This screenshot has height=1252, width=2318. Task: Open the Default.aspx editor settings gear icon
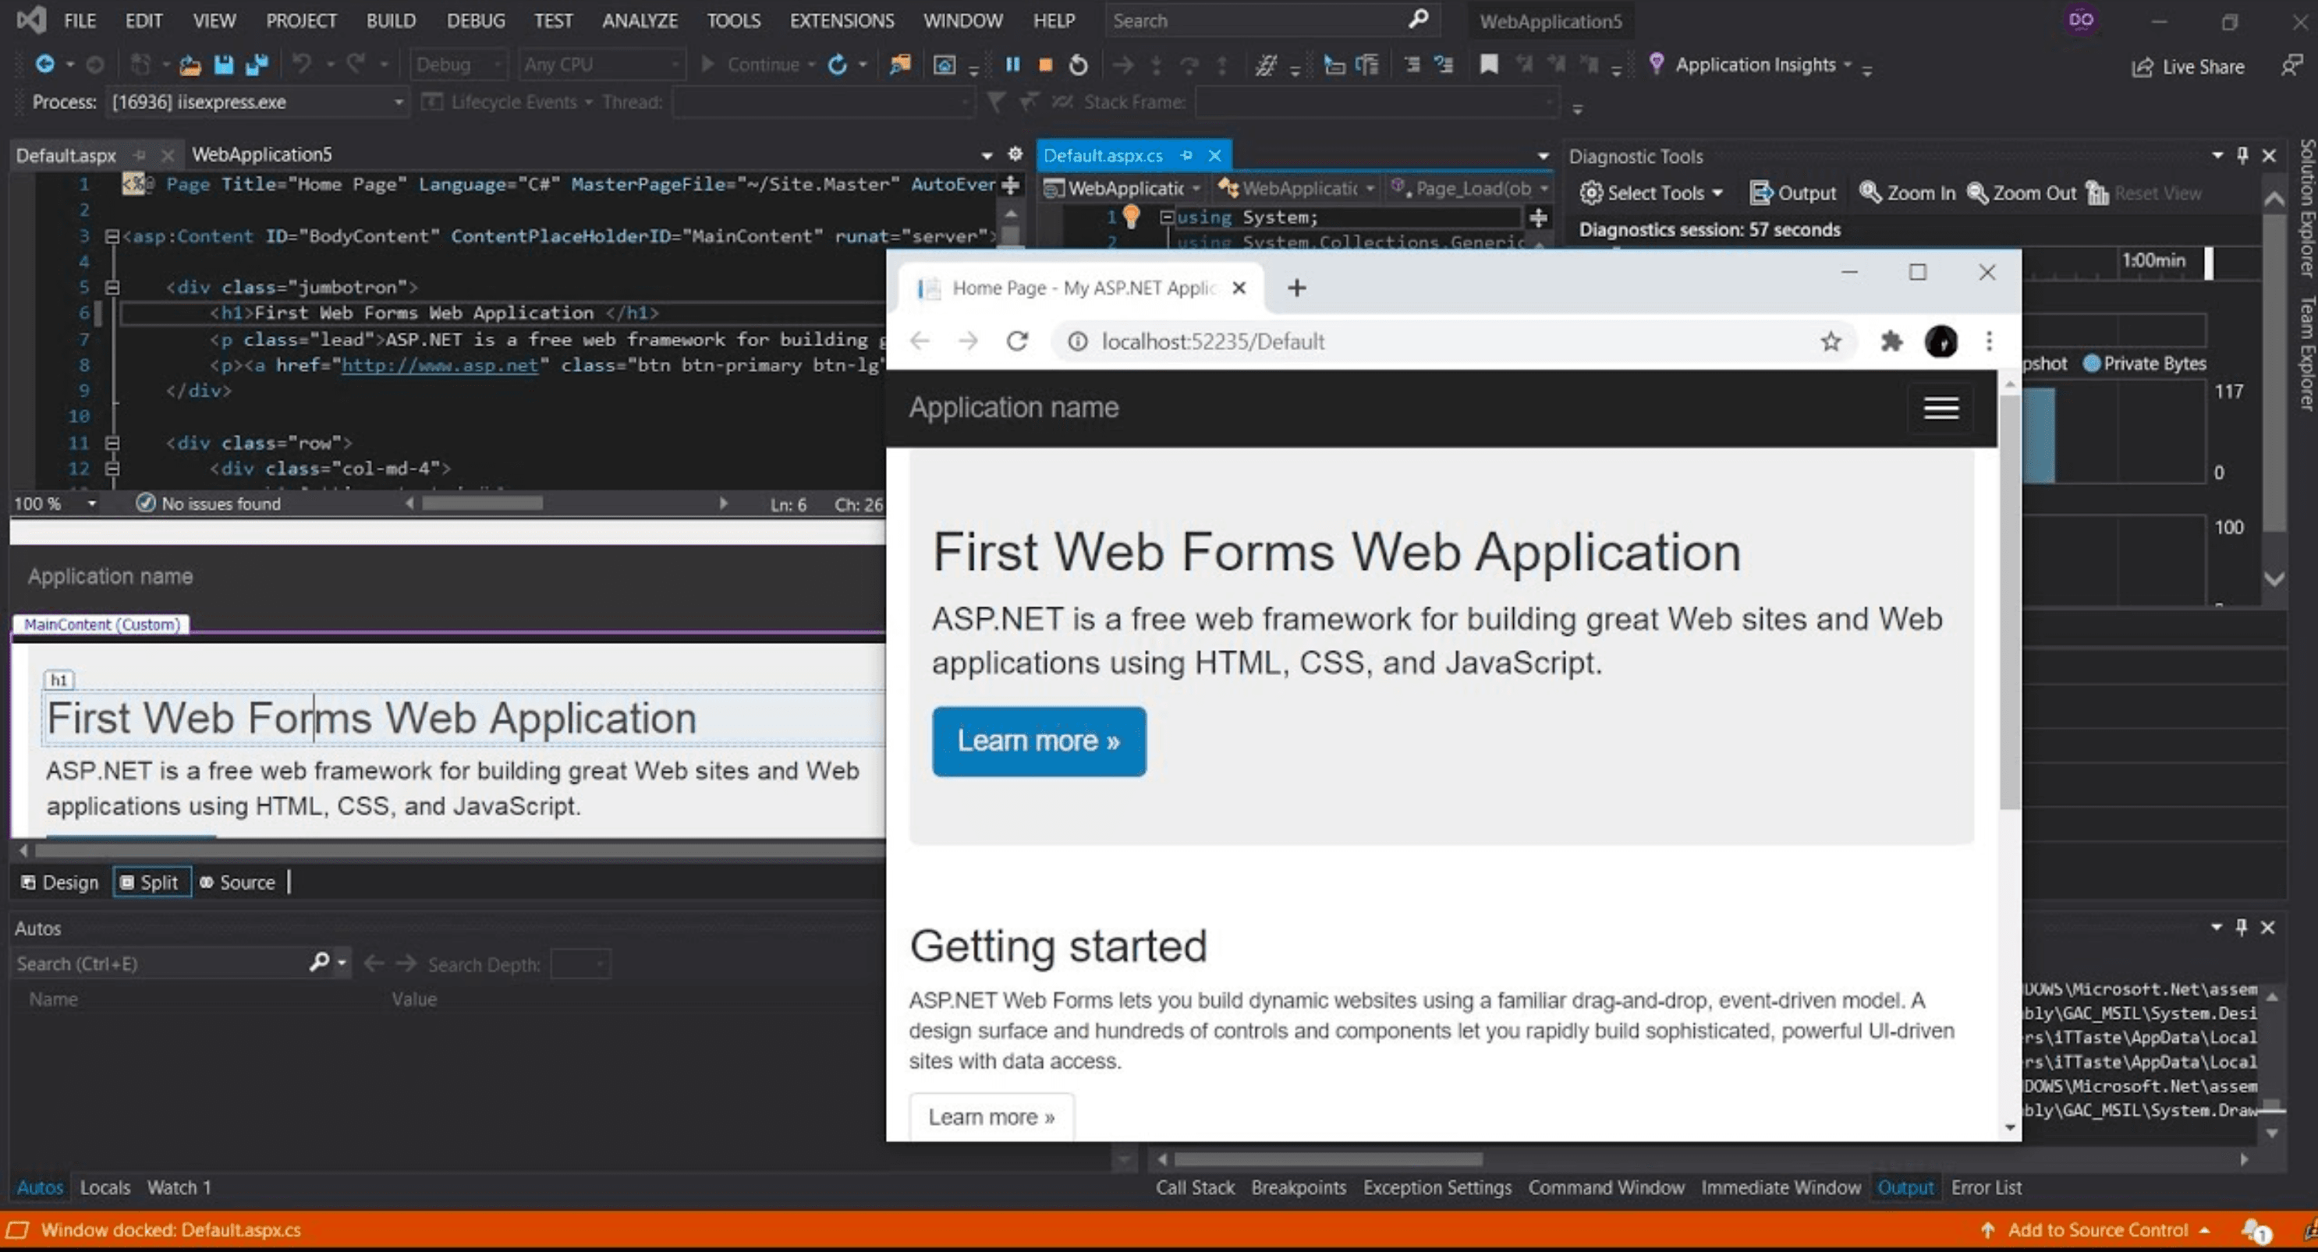click(x=1015, y=154)
